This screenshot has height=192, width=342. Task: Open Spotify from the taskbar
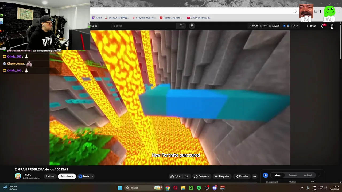pos(199,188)
